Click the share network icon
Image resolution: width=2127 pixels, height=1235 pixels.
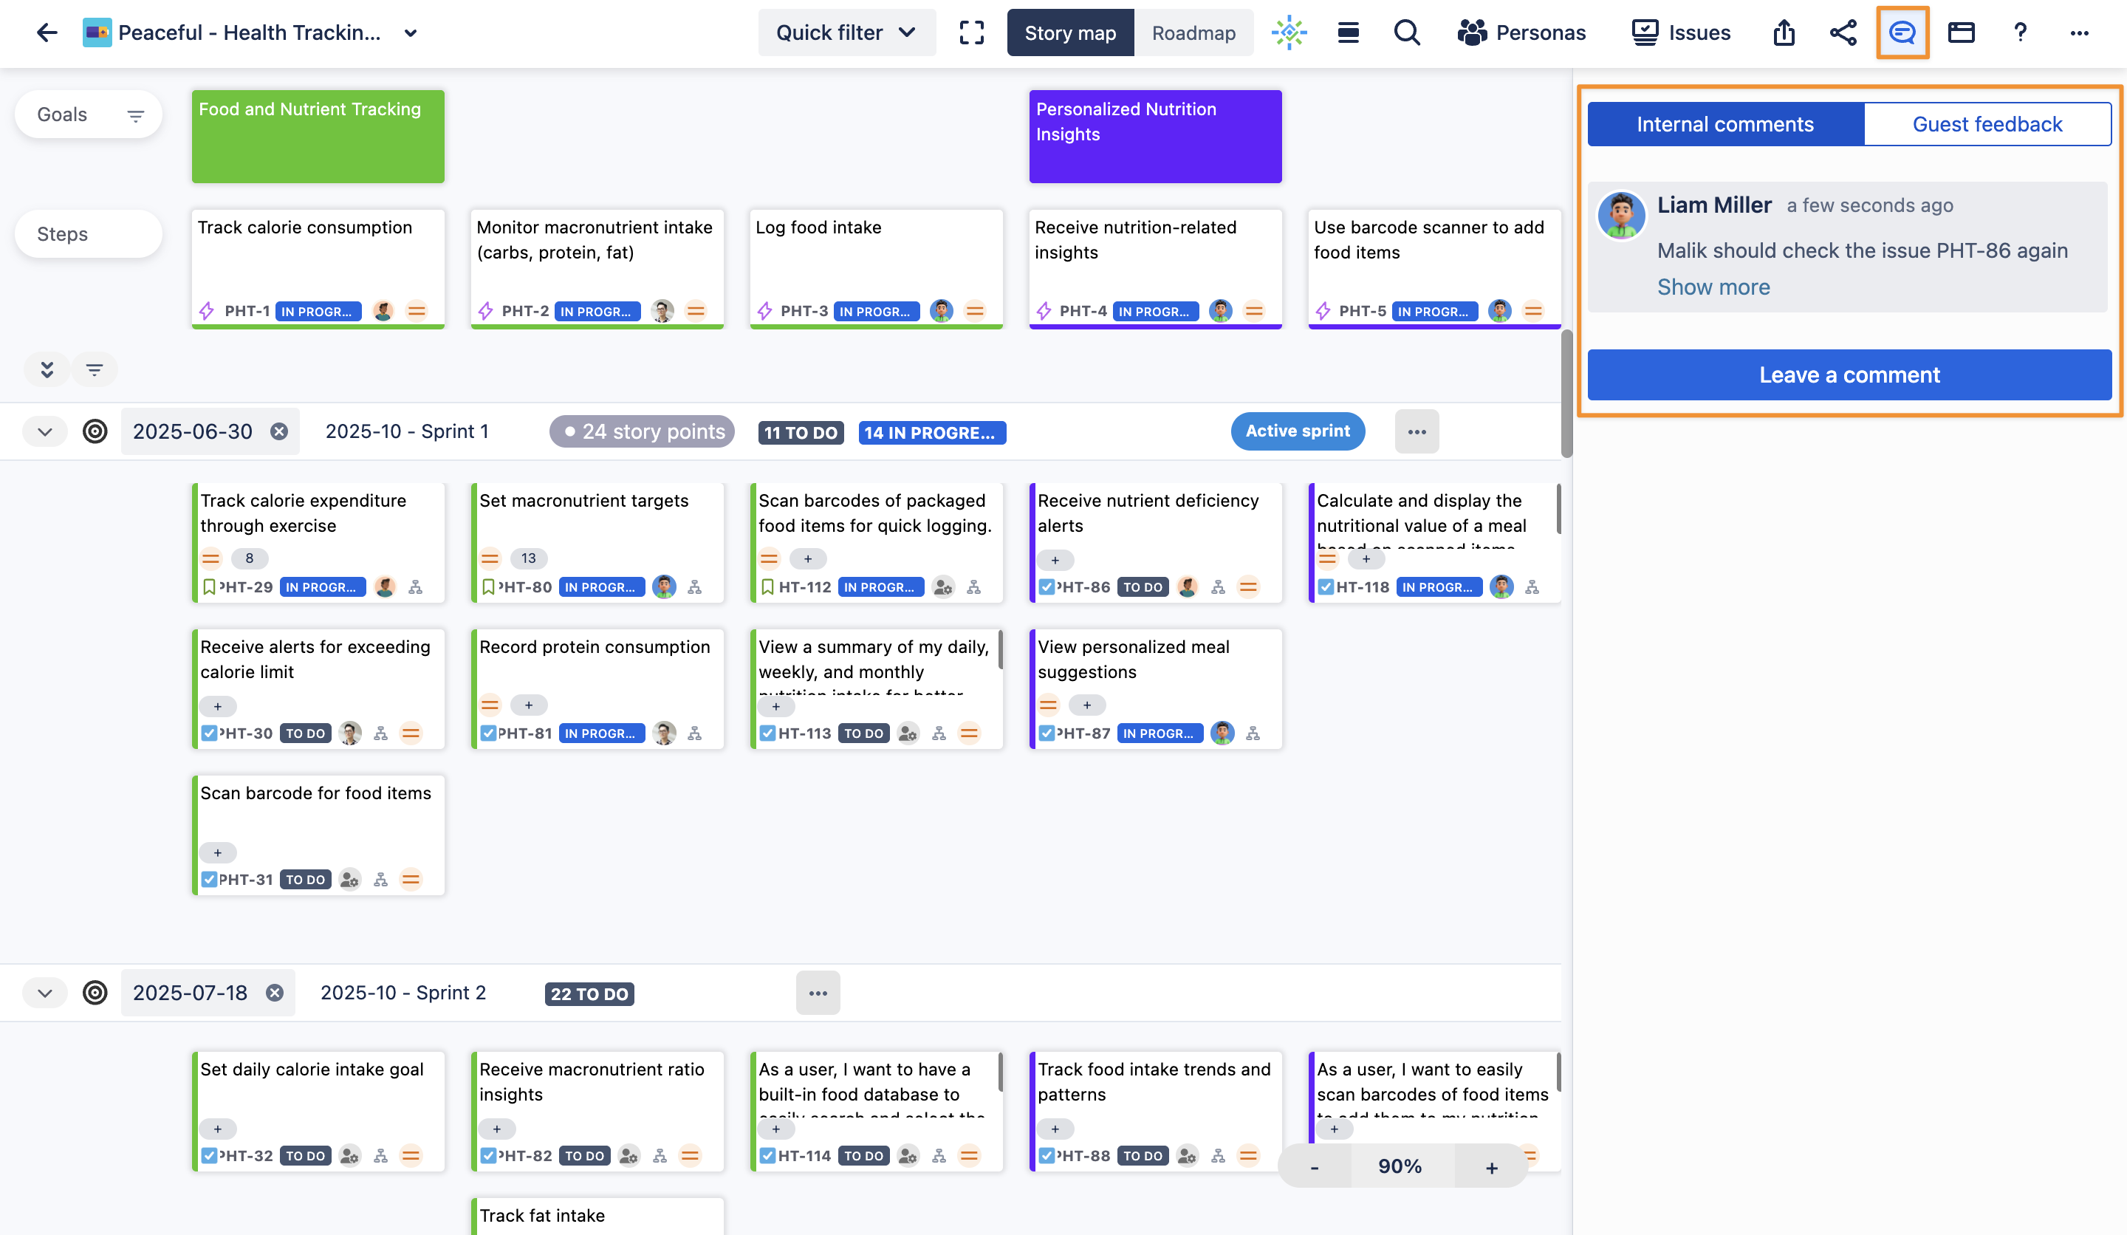[1843, 33]
